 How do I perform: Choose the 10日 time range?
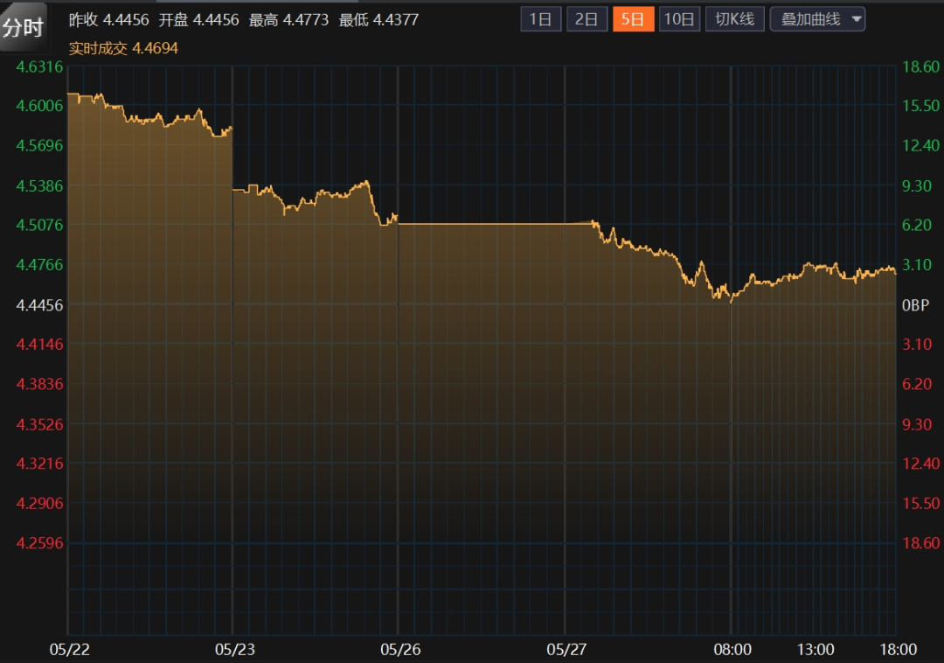pyautogui.click(x=680, y=19)
